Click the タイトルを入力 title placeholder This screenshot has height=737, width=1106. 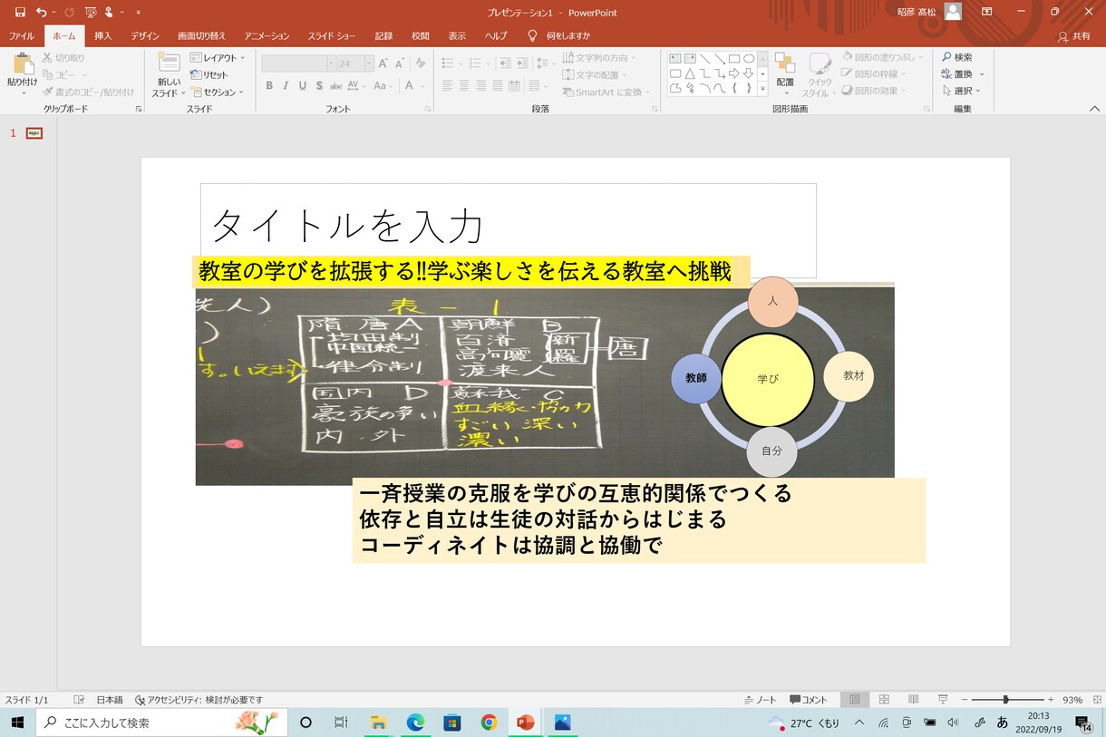(x=508, y=230)
